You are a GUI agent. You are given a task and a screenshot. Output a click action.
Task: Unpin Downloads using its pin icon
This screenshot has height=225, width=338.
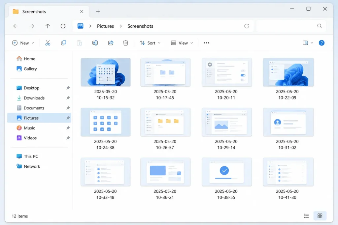[x=68, y=98]
